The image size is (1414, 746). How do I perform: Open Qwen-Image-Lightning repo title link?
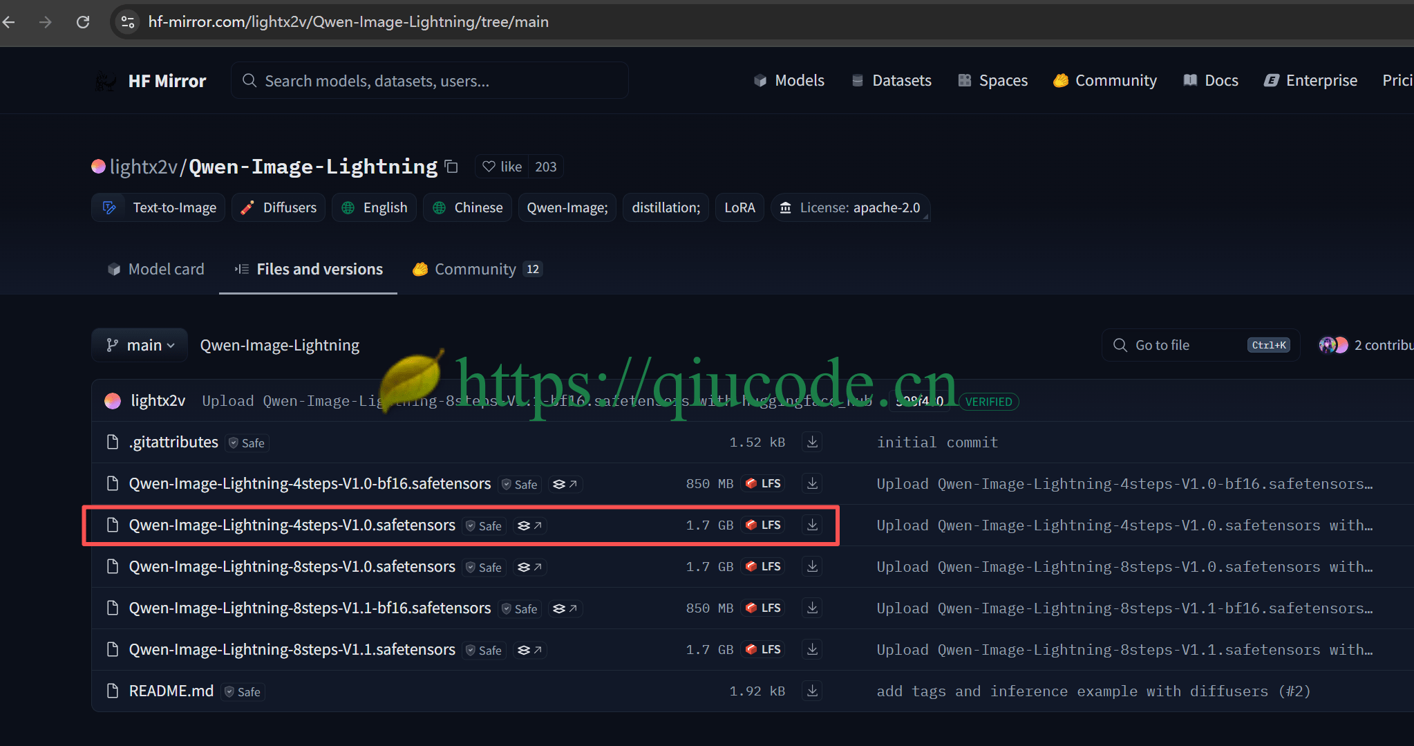313,167
